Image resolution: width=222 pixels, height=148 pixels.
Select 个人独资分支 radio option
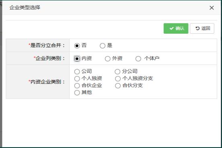click(118, 79)
